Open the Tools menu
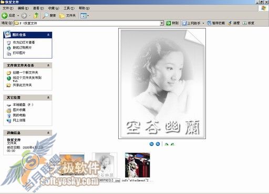The width and height of the screenshot is (269, 194). coord(69,8)
